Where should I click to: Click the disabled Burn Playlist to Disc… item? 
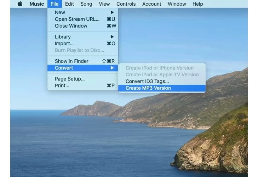83,50
